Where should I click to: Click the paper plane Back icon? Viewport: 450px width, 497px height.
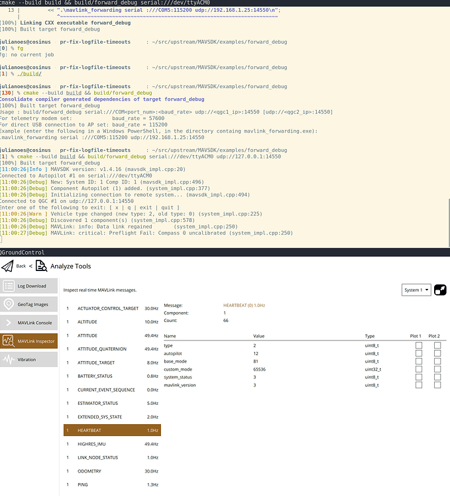click(8, 266)
